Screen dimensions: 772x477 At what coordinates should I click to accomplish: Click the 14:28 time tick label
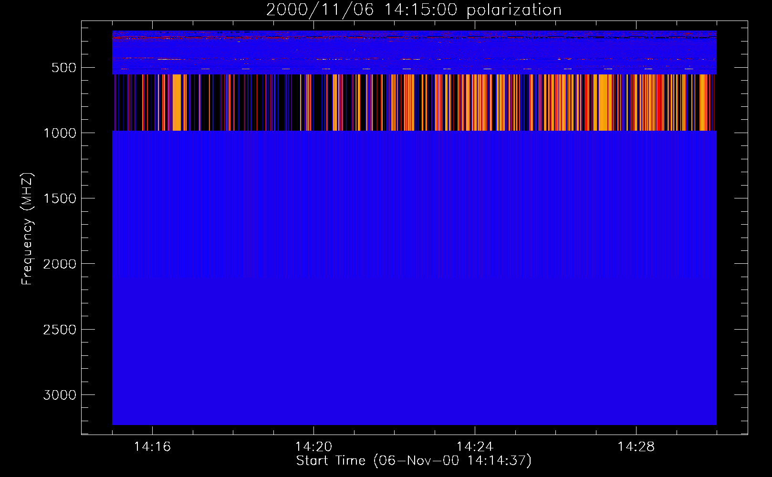pyautogui.click(x=636, y=447)
